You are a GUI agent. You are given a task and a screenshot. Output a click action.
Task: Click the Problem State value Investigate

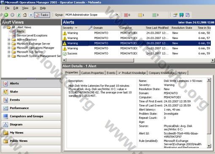pyautogui.click(x=171, y=114)
